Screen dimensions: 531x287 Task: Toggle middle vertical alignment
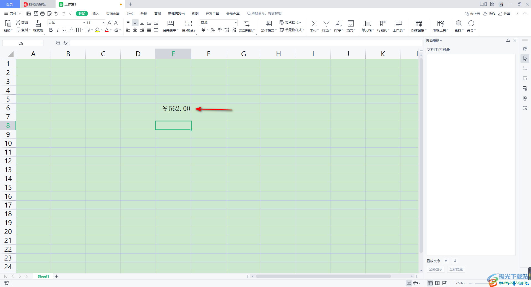[135, 23]
